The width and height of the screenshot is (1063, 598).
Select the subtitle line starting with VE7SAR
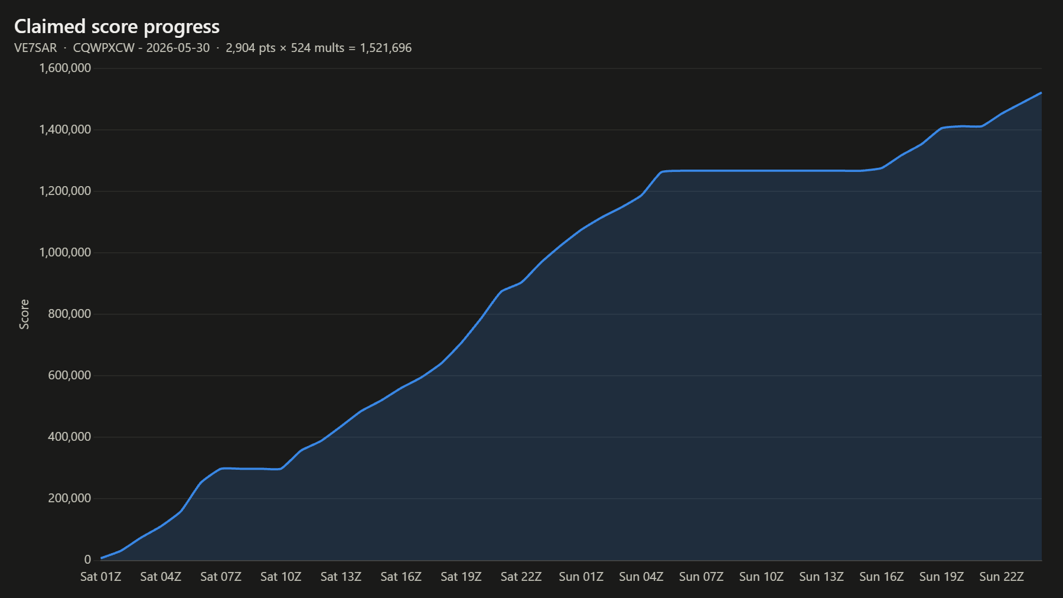[213, 48]
